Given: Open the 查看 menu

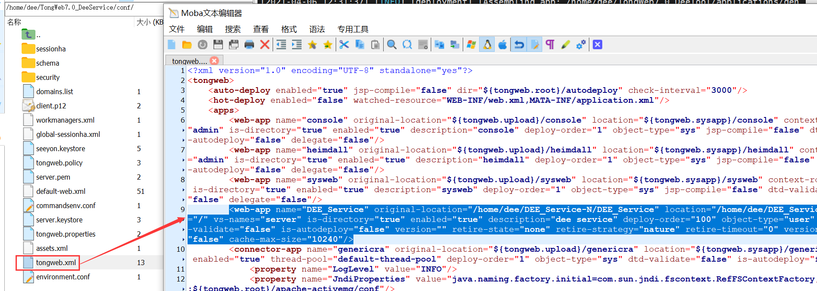Looking at the screenshot, I should point(261,29).
